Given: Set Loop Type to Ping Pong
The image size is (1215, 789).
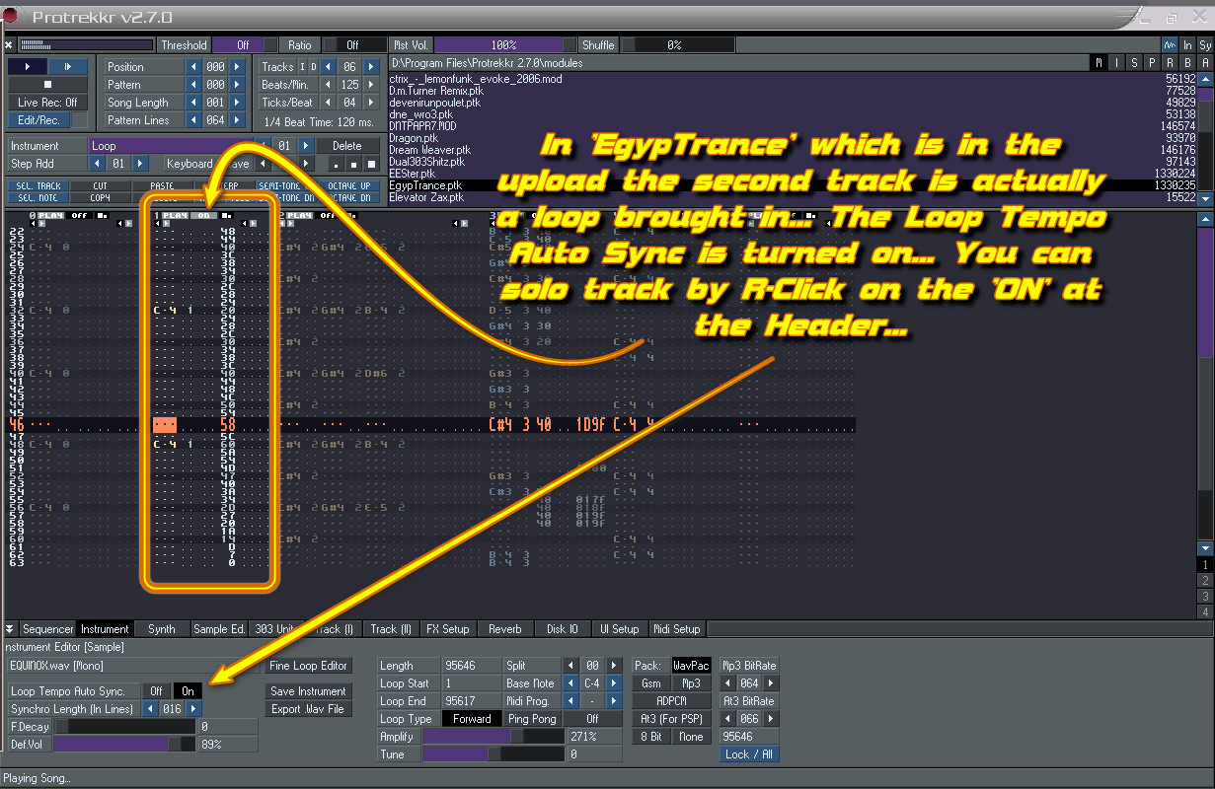Looking at the screenshot, I should pyautogui.click(x=531, y=719).
